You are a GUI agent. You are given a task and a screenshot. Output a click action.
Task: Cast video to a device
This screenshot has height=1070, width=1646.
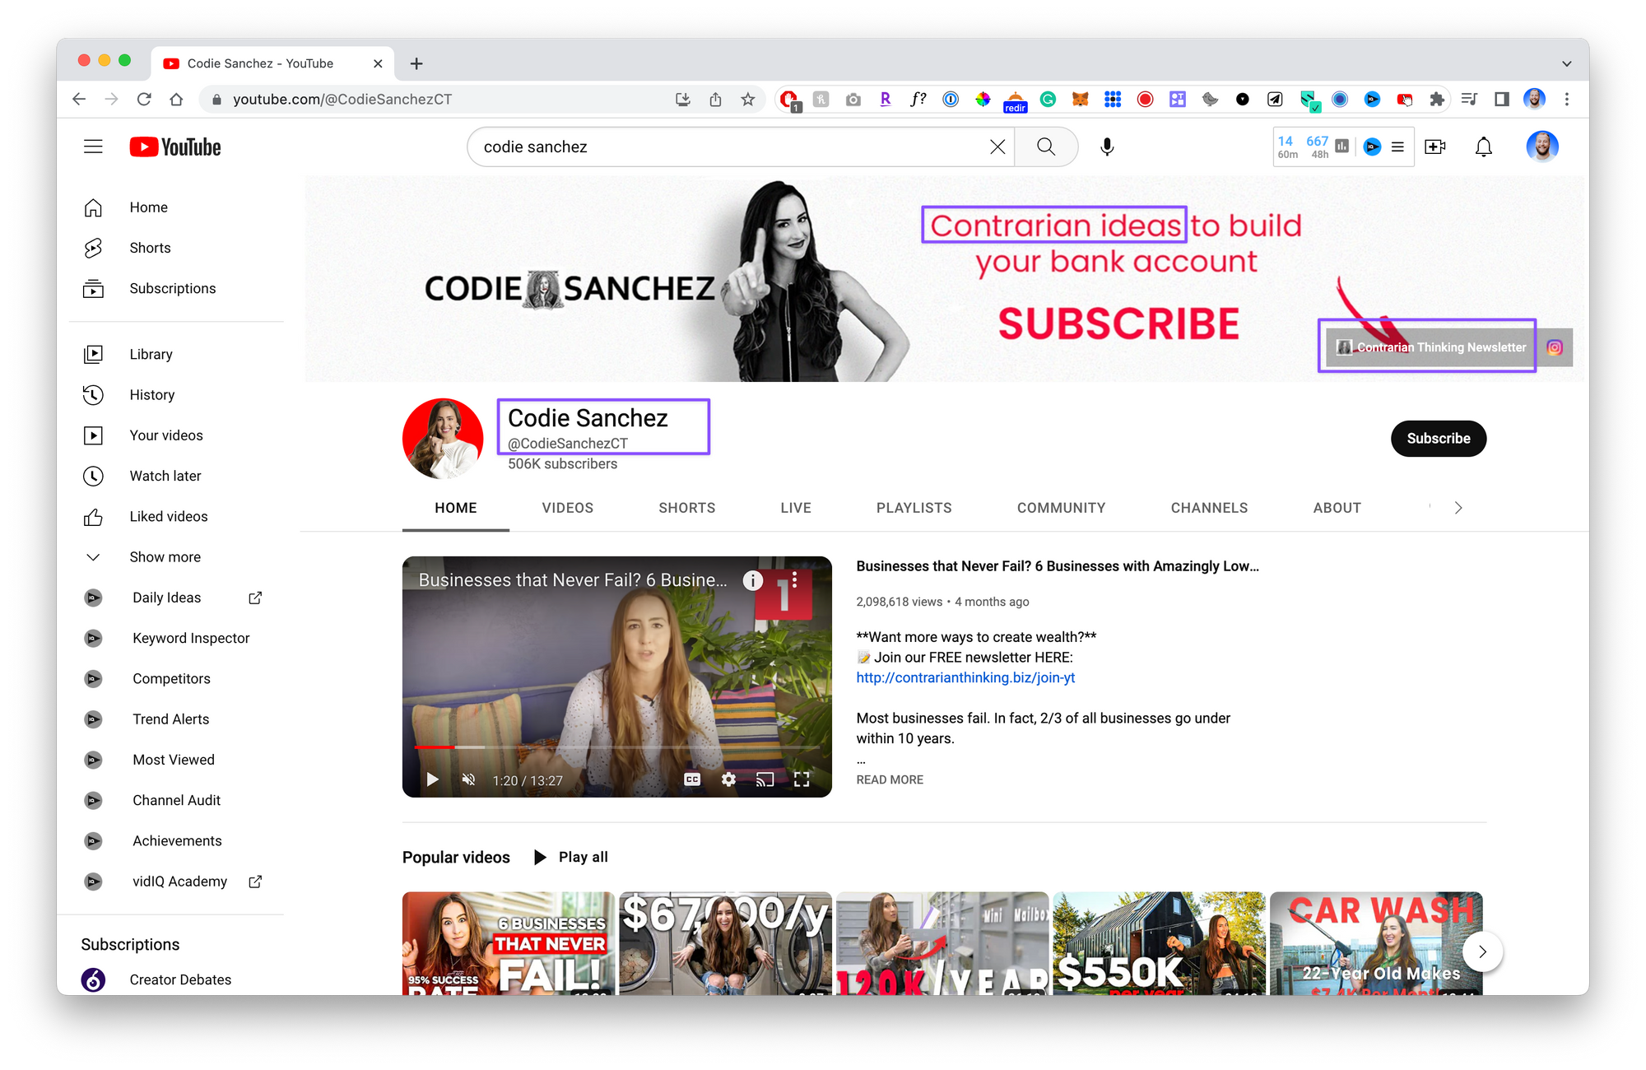[x=765, y=779]
